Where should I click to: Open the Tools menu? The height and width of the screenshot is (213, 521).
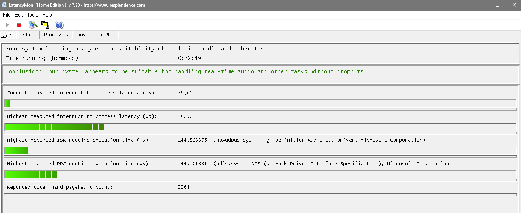click(32, 15)
